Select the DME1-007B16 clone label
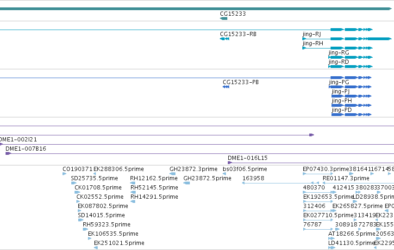The height and width of the screenshot is (250, 394). point(26,149)
